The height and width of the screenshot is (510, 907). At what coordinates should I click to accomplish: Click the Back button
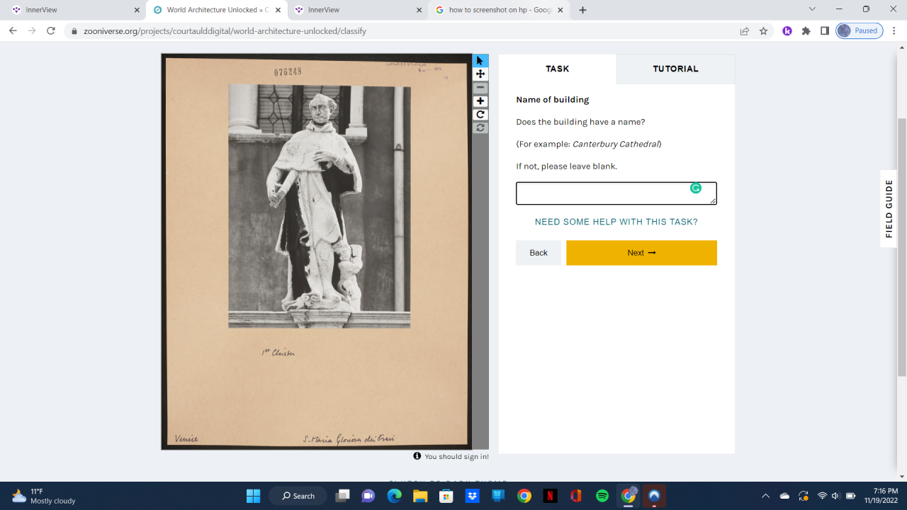[x=539, y=253]
